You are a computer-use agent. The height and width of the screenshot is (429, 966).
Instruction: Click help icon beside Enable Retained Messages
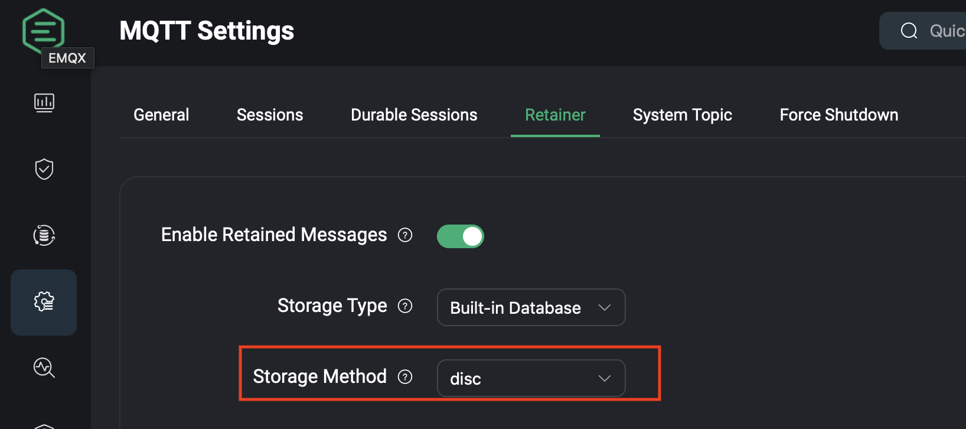405,235
